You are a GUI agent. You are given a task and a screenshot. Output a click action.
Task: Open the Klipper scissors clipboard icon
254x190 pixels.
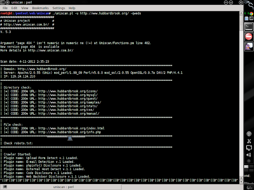[x=249, y=141]
